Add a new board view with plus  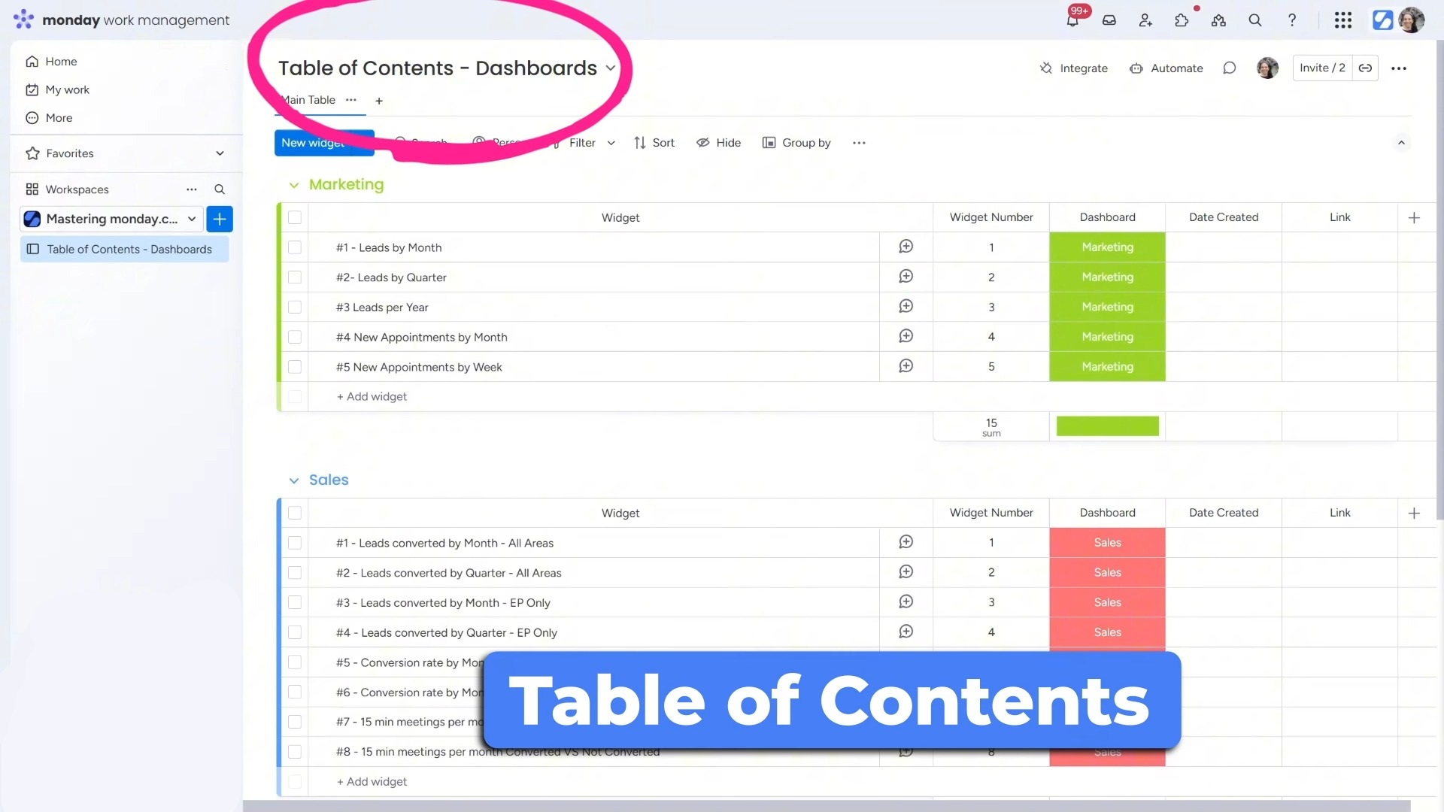(379, 101)
